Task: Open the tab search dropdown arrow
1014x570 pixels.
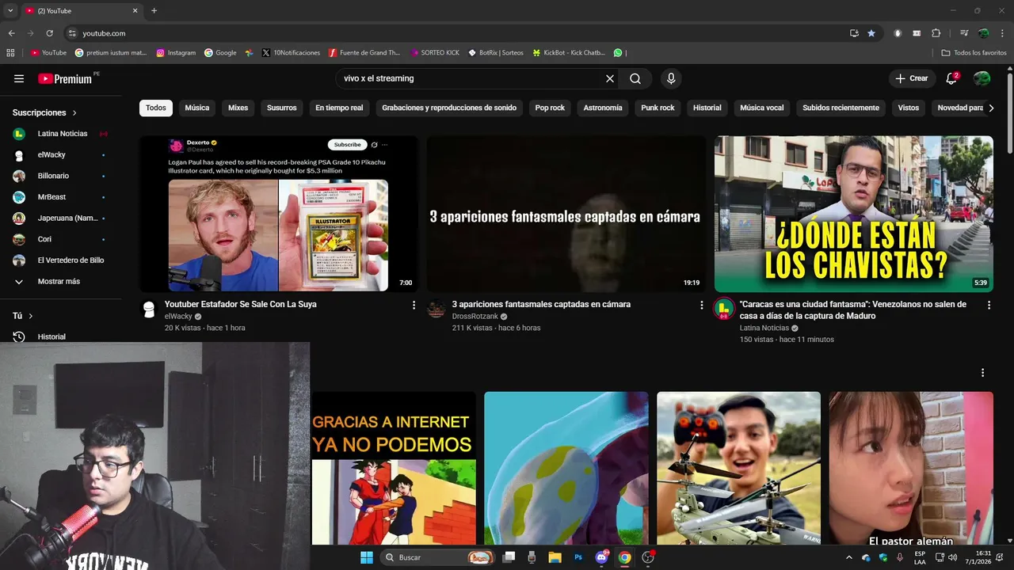Action: [10, 10]
